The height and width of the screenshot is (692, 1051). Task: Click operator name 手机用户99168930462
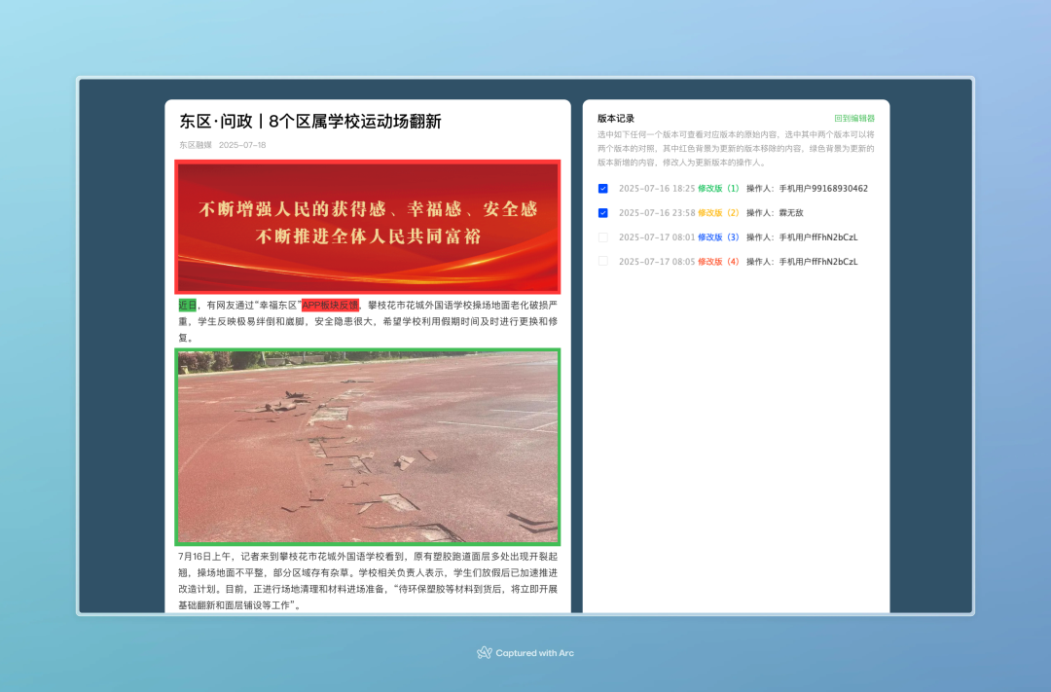tap(823, 189)
